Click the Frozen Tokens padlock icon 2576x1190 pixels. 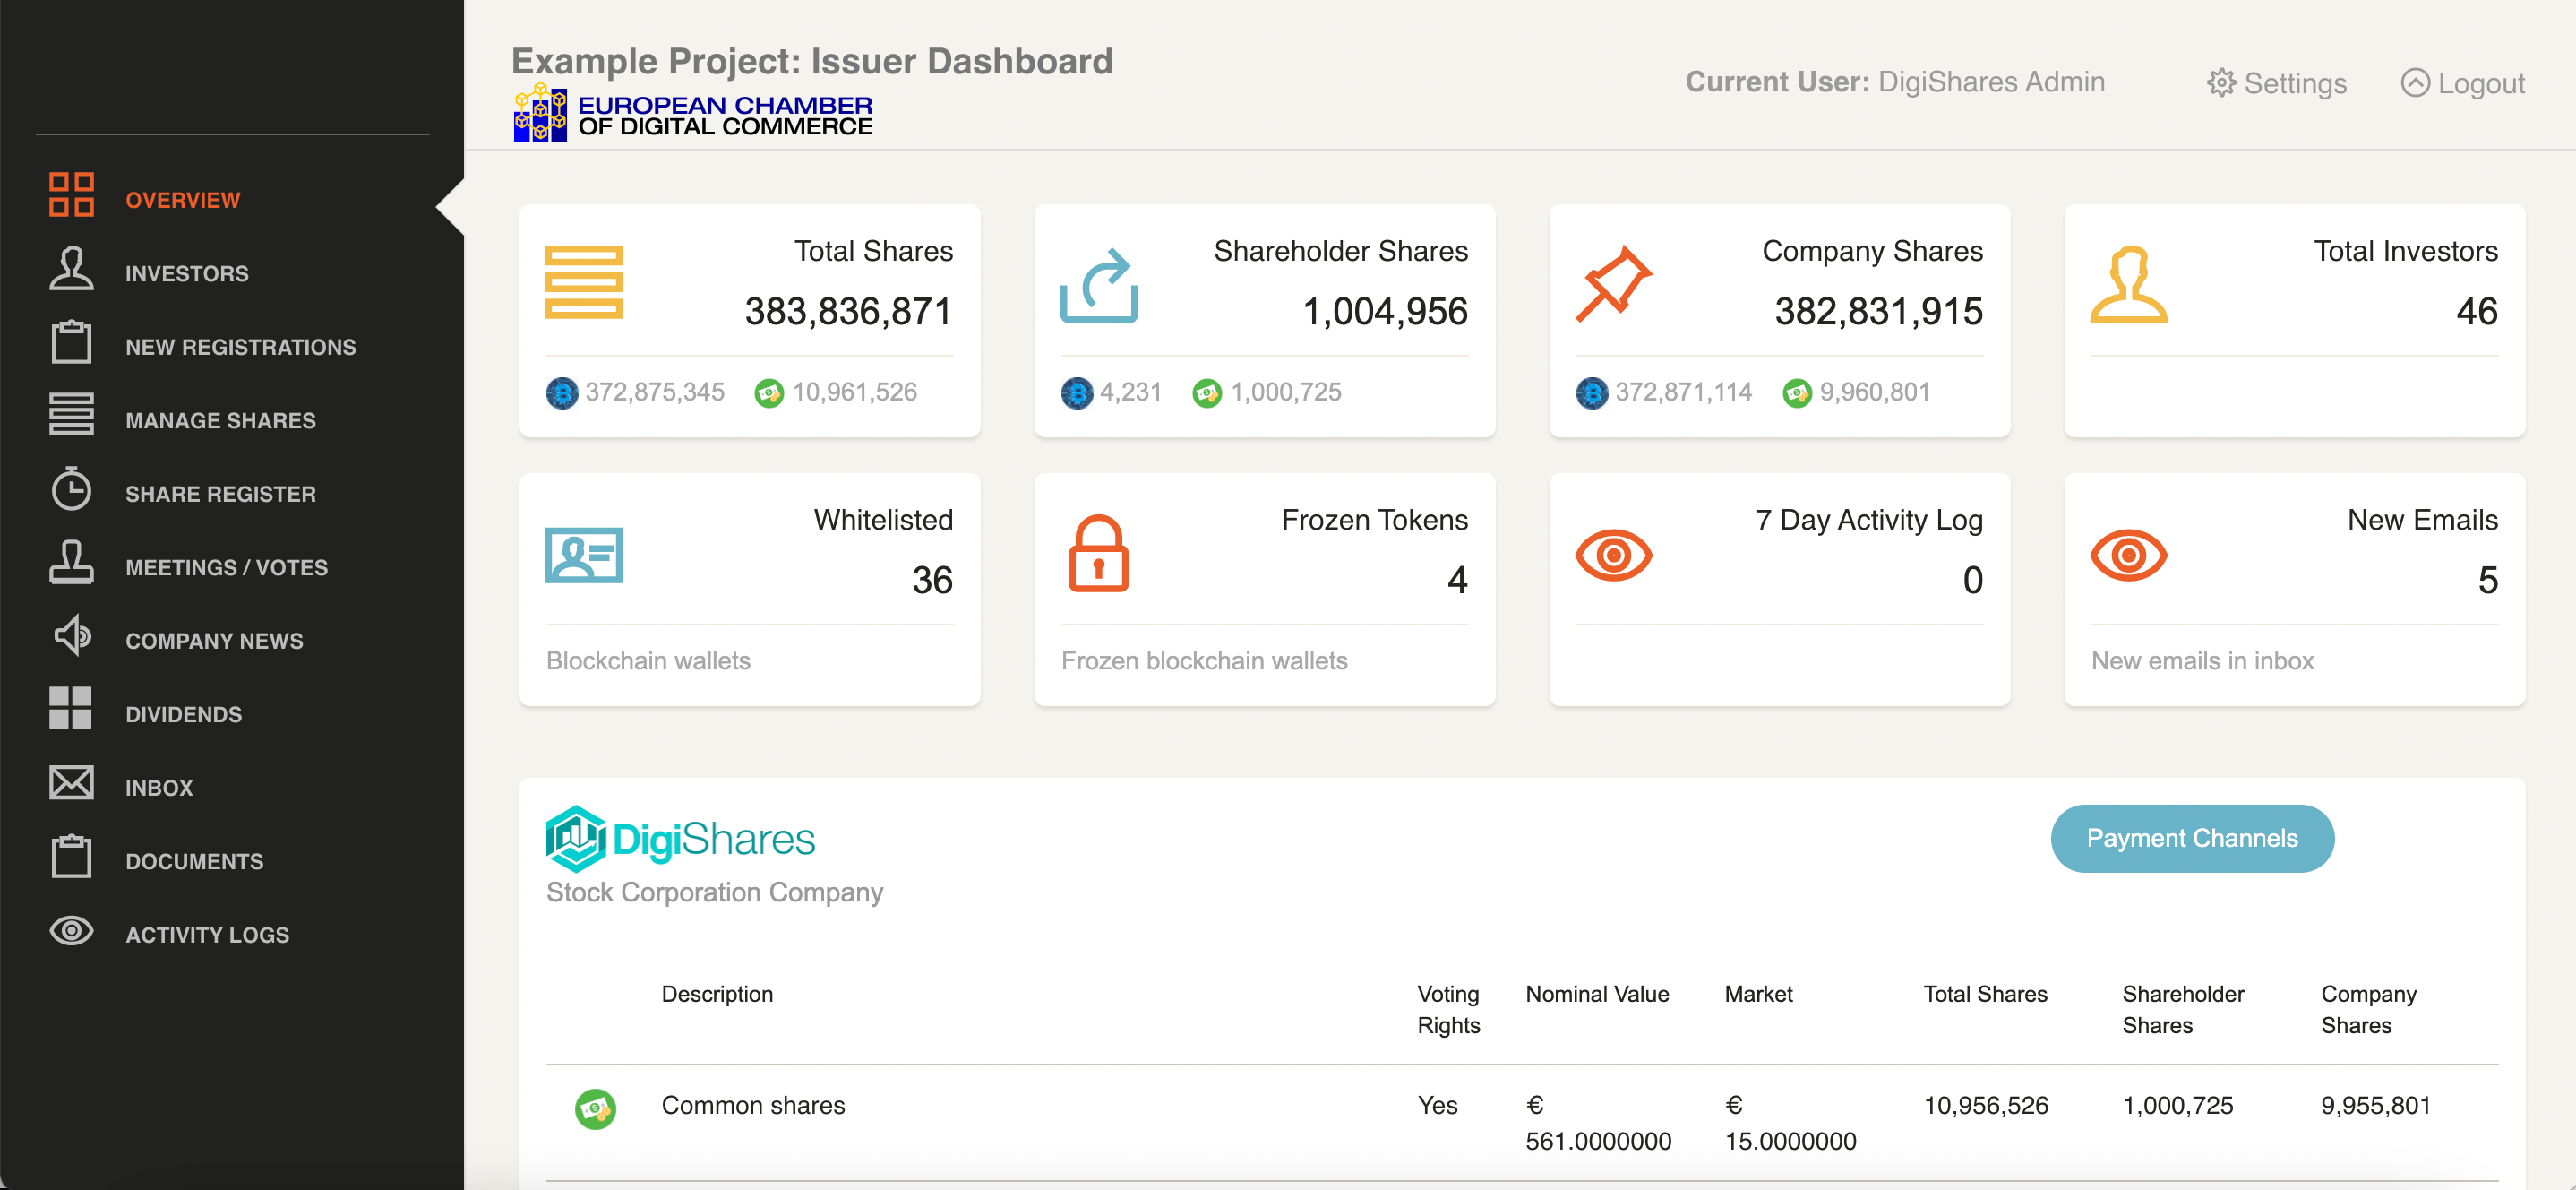(1098, 553)
